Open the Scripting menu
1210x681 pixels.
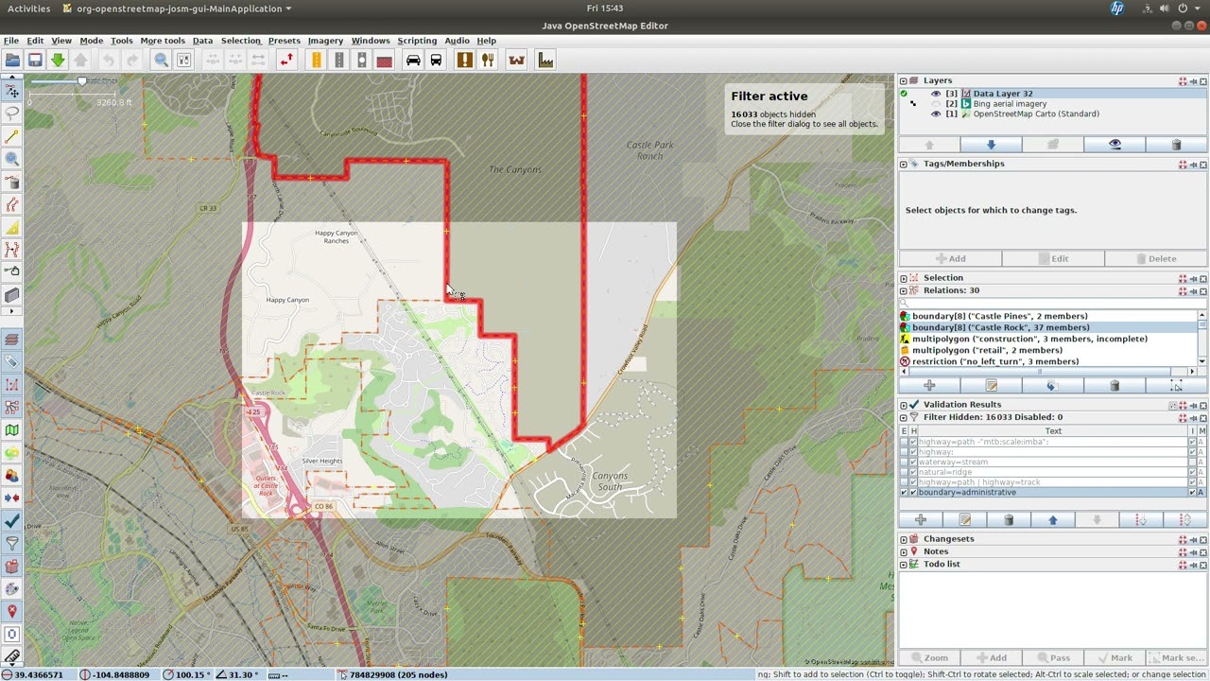pyautogui.click(x=417, y=41)
